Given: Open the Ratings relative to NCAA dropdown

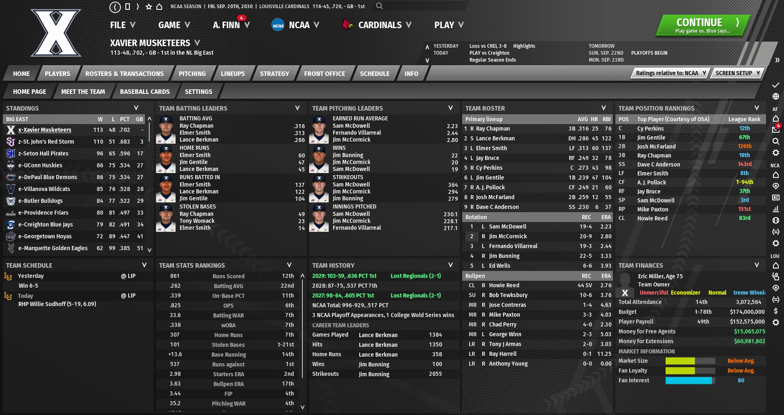Looking at the screenshot, I should pos(670,73).
